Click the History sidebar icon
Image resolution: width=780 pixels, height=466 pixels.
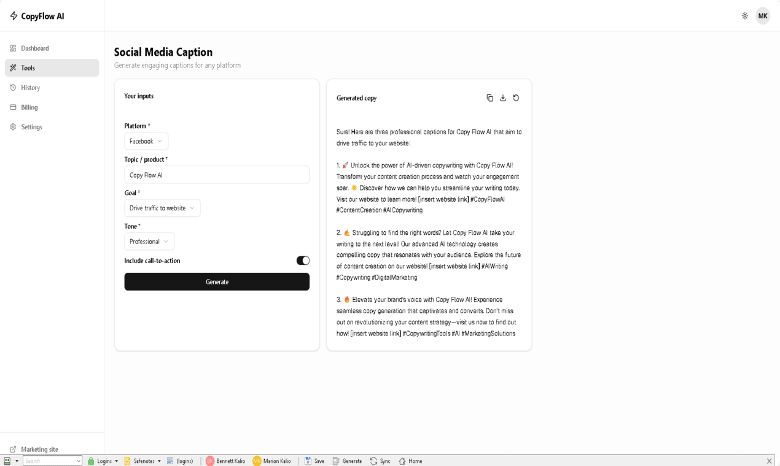pyautogui.click(x=12, y=88)
